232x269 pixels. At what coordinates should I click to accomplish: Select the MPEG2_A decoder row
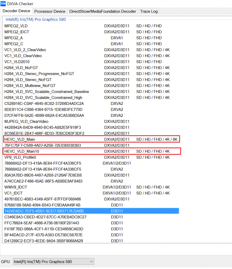(92, 38)
